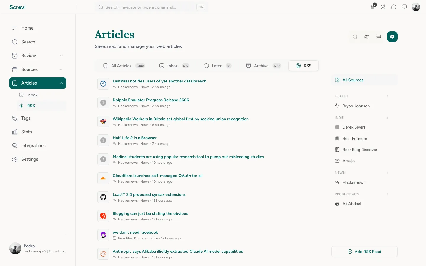Click the Screvi logo

[17, 7]
